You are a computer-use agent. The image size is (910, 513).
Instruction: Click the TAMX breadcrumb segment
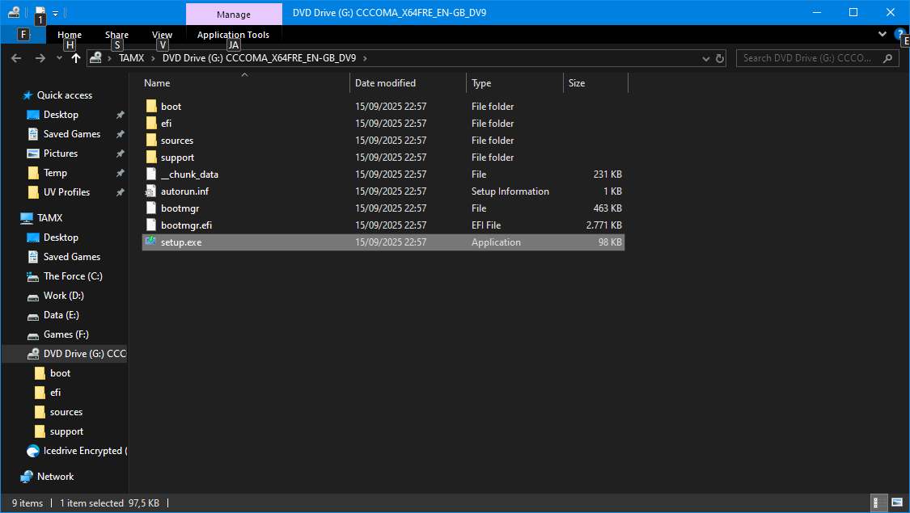tap(132, 58)
